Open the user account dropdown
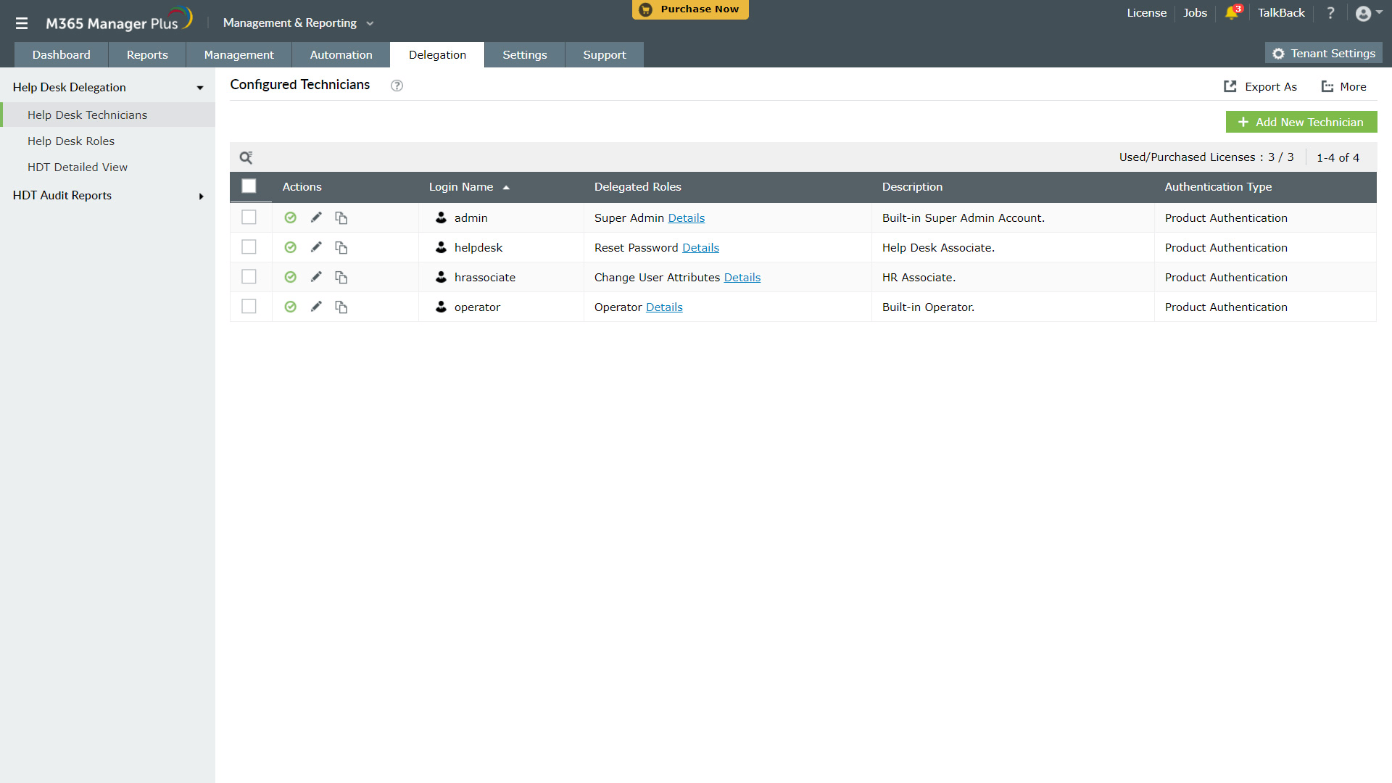Viewport: 1392px width, 783px height. click(x=1368, y=13)
